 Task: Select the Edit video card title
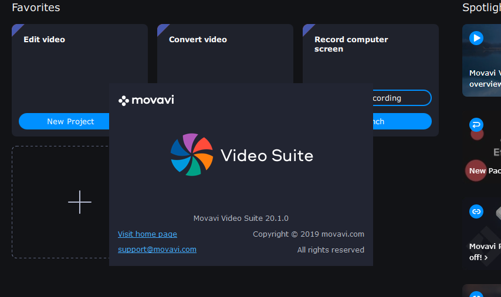[45, 40]
